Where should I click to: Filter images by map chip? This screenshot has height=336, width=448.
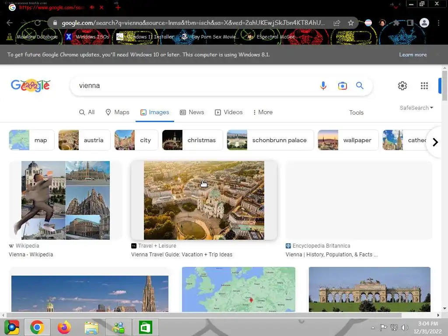point(31,140)
